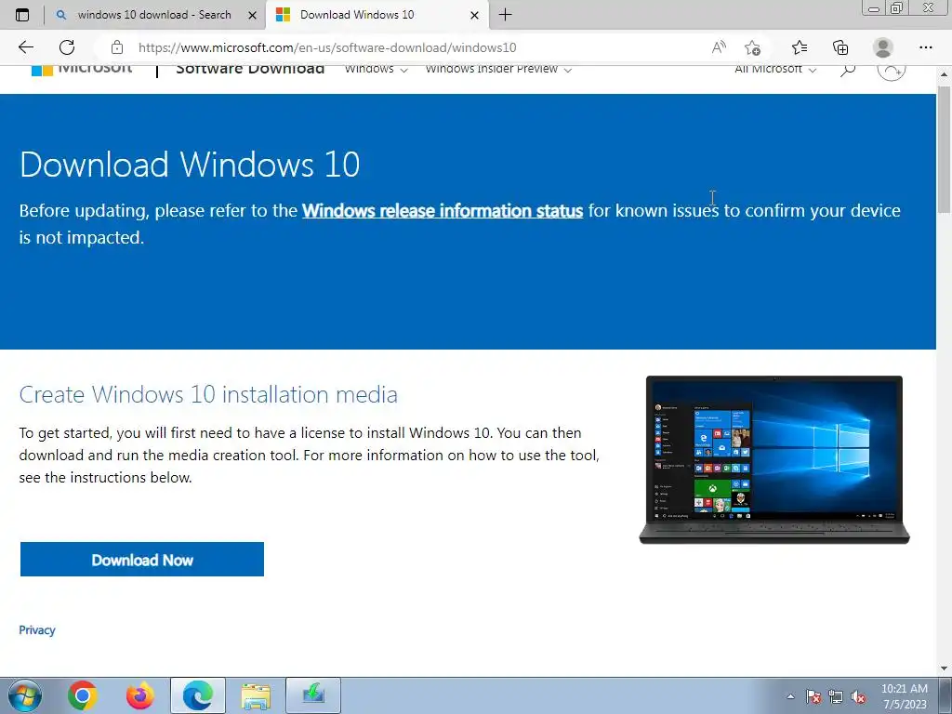Click the Download Now button
This screenshot has height=714, width=952.
tap(142, 559)
